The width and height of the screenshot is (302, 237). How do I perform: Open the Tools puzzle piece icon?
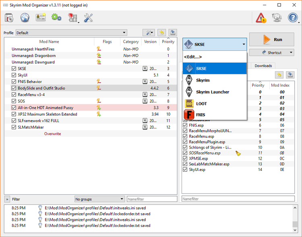(72, 18)
